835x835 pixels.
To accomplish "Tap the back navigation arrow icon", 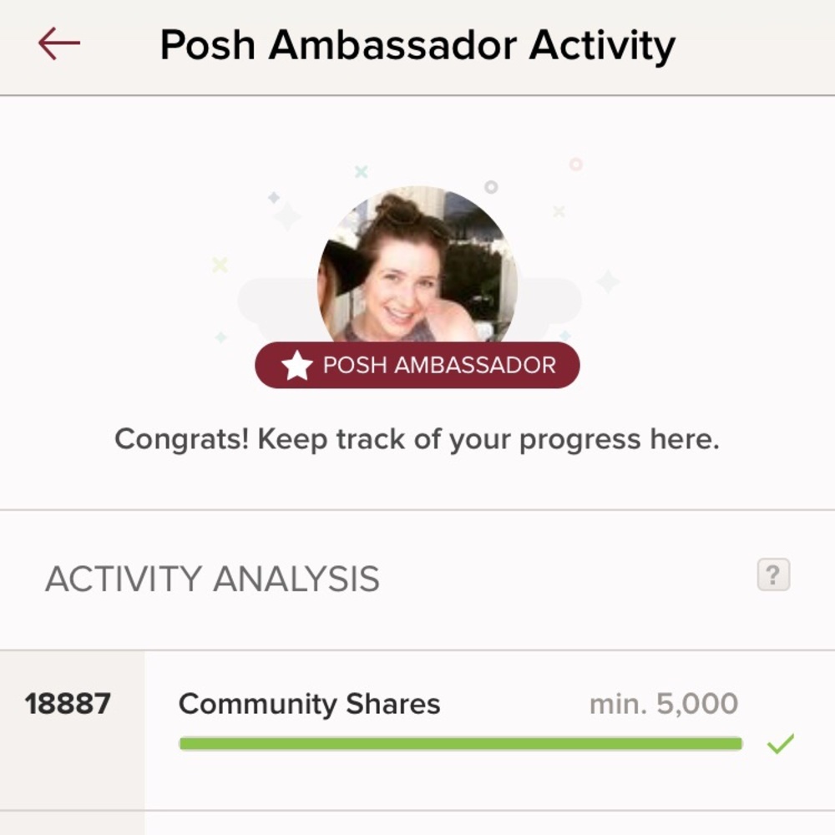I will click(57, 43).
